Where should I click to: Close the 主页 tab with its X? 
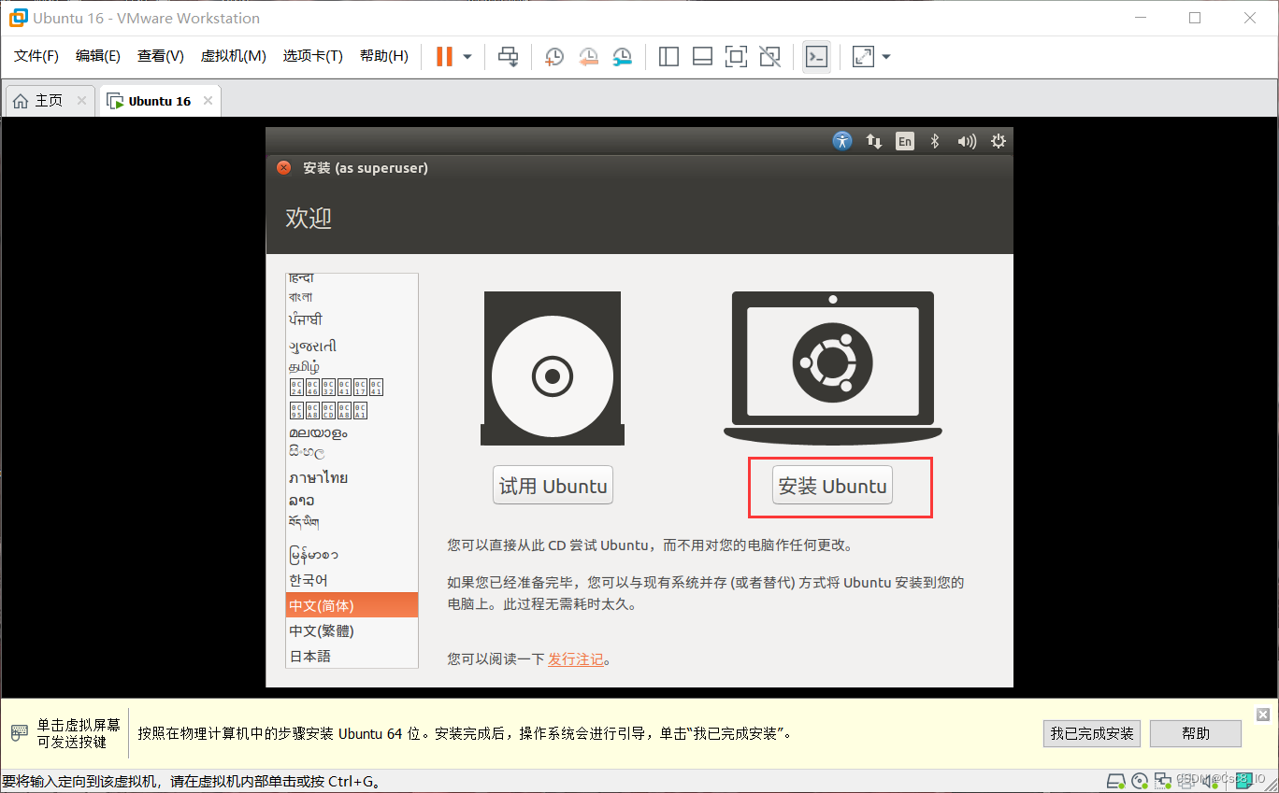pyautogui.click(x=82, y=101)
